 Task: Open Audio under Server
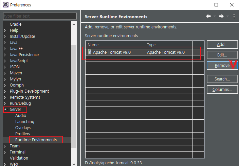tap(21, 115)
